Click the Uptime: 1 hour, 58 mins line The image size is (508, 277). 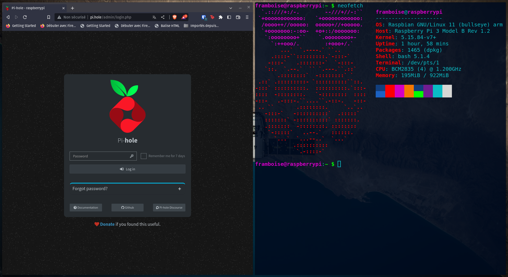click(412, 44)
